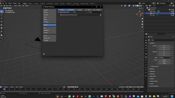Open the hamburger menu in Preferences window
Screen dimensions: 175x98
pyautogui.click(x=44, y=54)
